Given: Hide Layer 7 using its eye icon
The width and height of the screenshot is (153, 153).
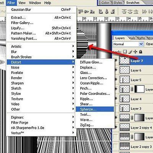Looking at the screenshot, I should (x=116, y=60).
